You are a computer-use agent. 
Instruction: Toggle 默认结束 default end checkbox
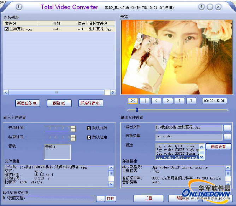(89, 137)
